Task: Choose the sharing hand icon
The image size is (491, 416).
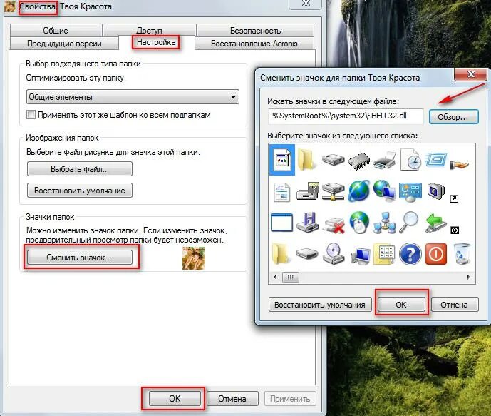Action: click(459, 164)
